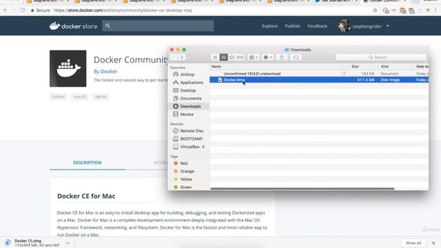This screenshot has height=248, width=441.
Task: Open the Finder gear action menu
Action: point(267,57)
